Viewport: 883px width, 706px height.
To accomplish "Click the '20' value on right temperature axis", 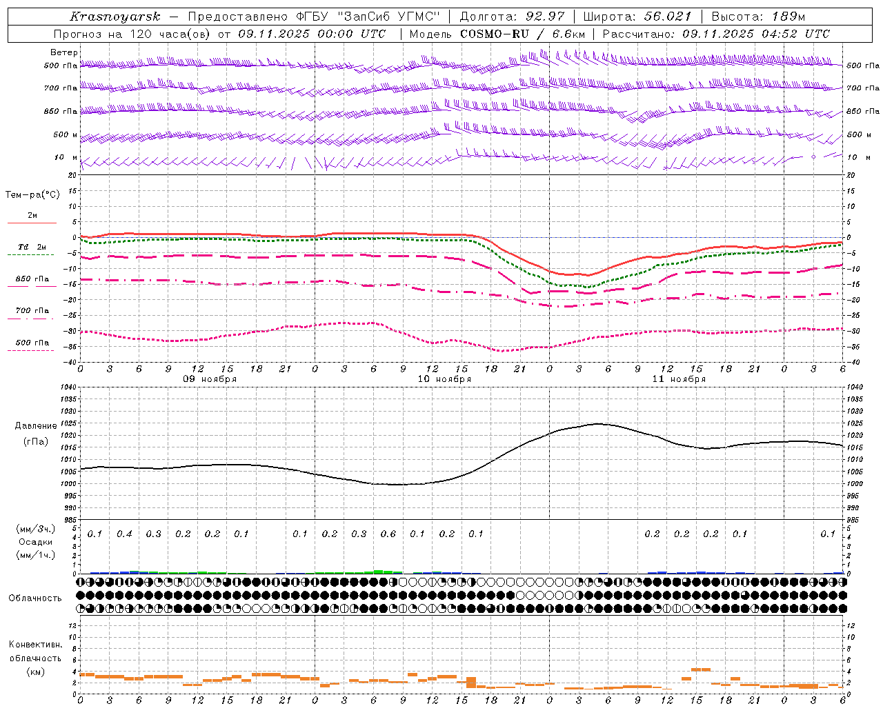I will point(851,175).
